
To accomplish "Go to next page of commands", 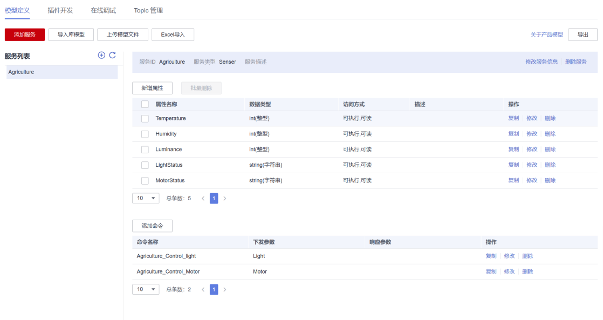I will click(x=224, y=290).
